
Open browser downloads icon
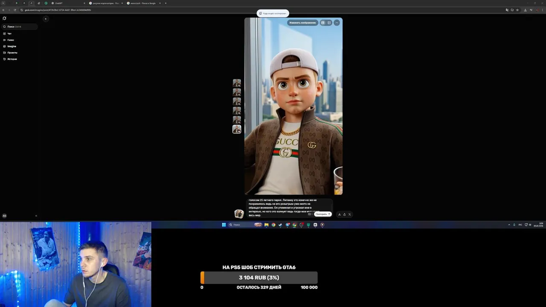point(525,10)
